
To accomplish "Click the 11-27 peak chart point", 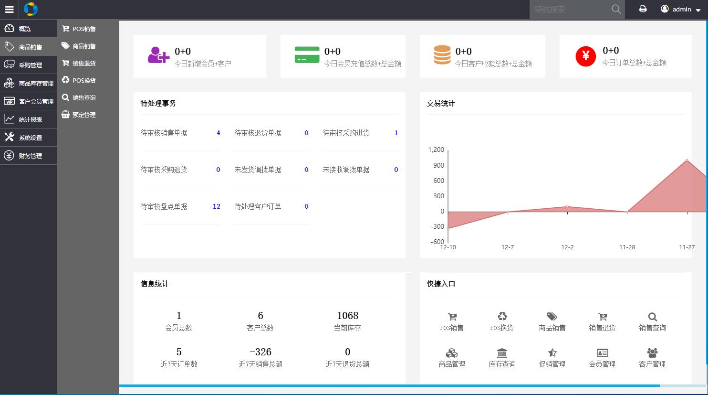I will pos(687,160).
